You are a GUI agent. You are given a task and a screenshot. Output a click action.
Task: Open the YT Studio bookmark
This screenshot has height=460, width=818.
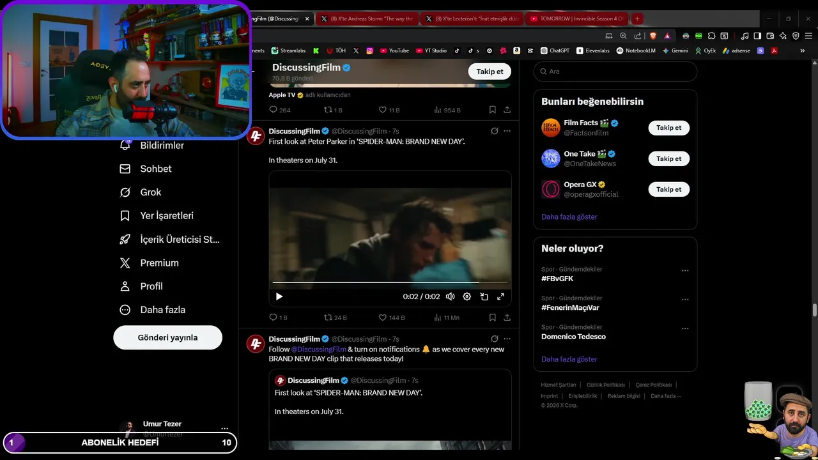click(x=431, y=50)
